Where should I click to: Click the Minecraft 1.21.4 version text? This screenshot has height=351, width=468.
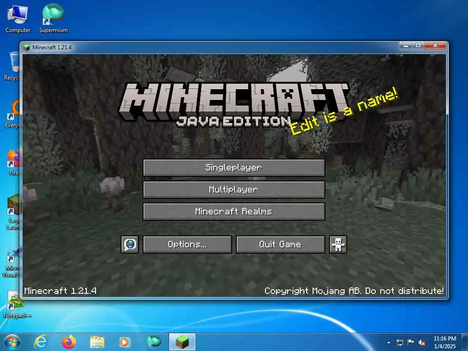(x=60, y=291)
